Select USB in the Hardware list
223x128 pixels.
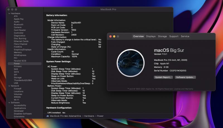coord(16,83)
